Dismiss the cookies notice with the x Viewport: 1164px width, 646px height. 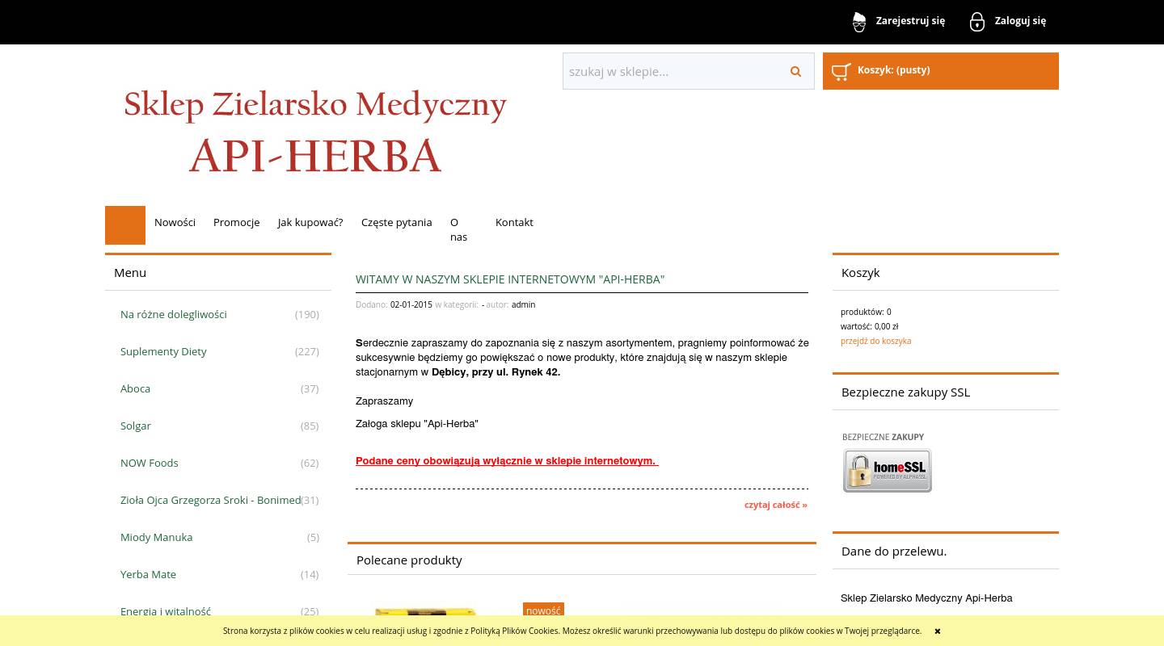pos(938,631)
